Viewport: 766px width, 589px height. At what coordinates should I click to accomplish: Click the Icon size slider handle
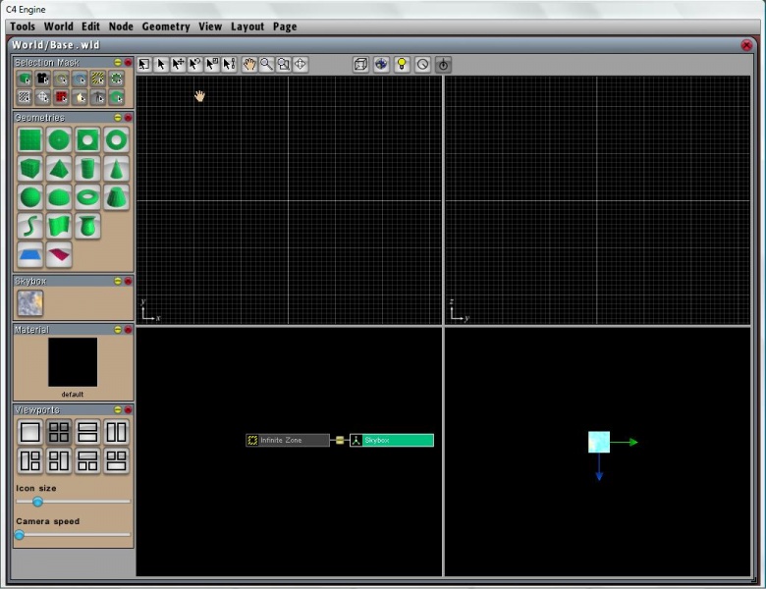[x=37, y=502]
